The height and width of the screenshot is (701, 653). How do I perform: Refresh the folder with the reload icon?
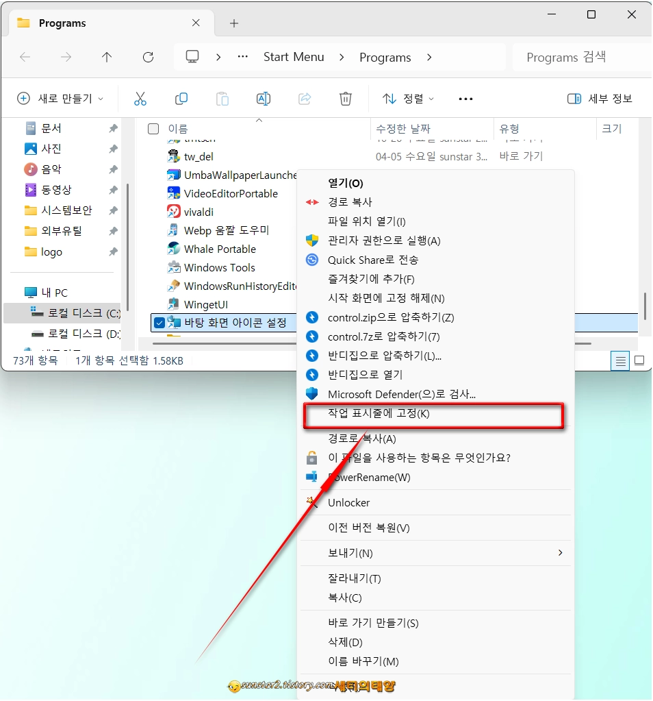click(x=148, y=57)
